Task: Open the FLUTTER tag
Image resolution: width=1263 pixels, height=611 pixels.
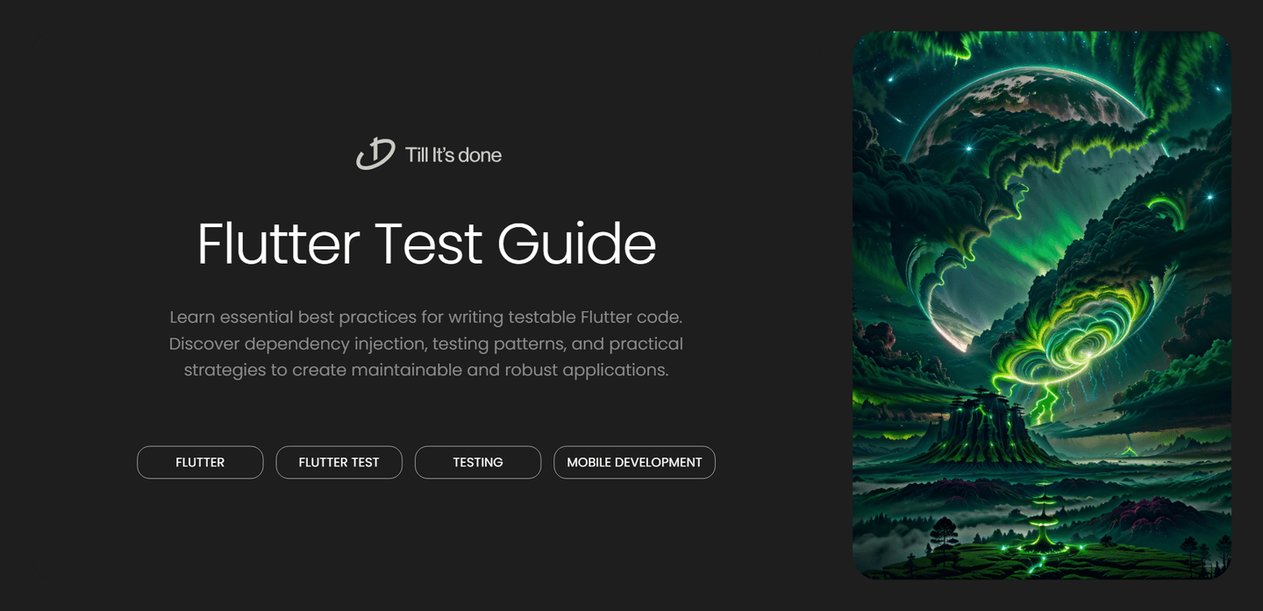Action: tap(200, 462)
